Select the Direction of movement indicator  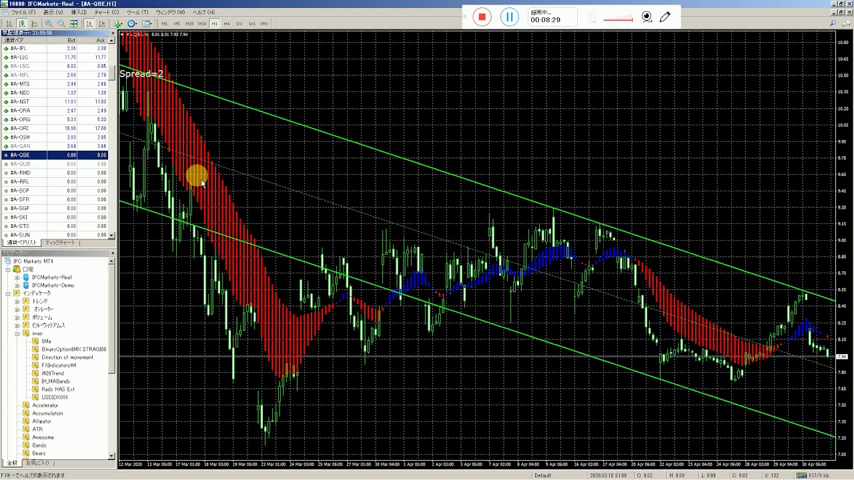67,357
